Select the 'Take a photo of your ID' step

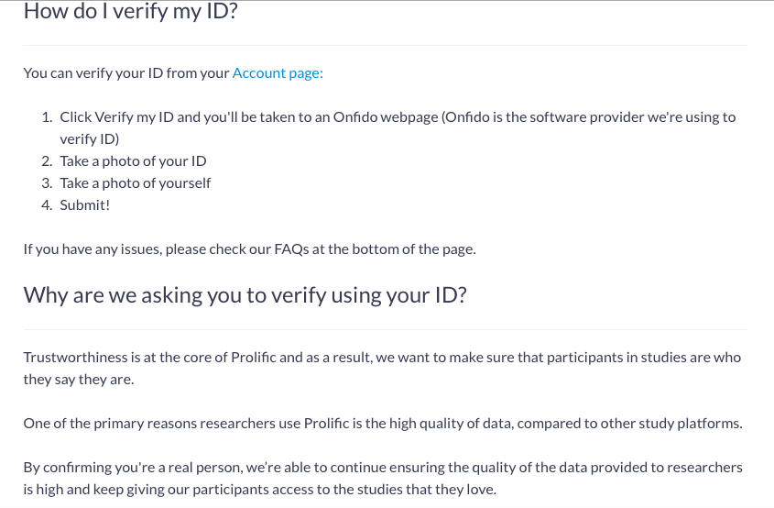point(134,161)
